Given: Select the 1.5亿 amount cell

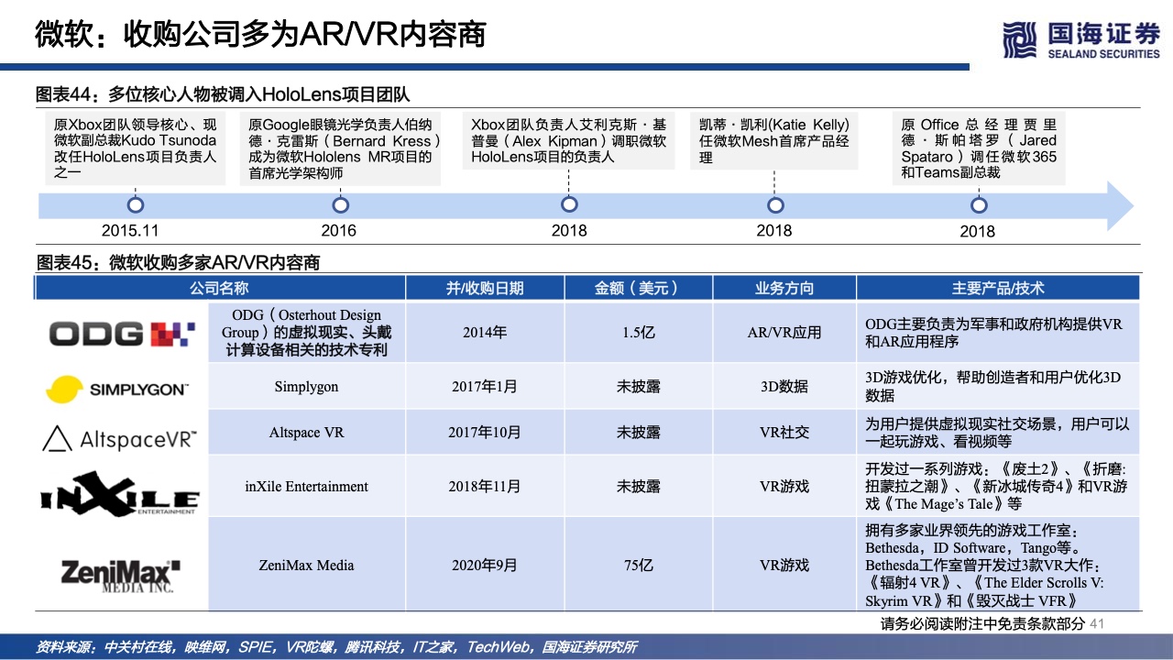Looking at the screenshot, I should coord(638,333).
